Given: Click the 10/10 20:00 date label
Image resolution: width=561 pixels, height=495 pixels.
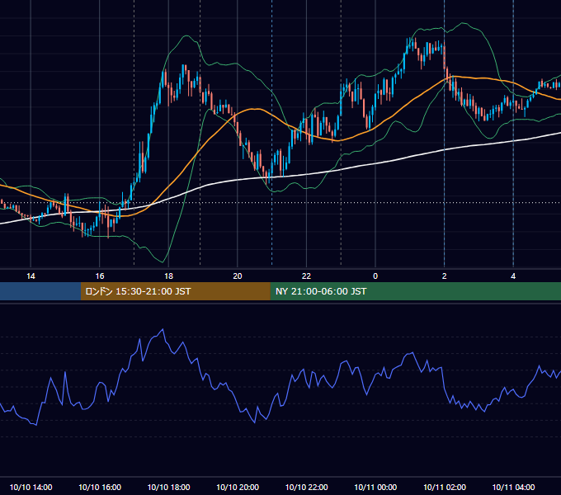Looking at the screenshot, I should [238, 487].
